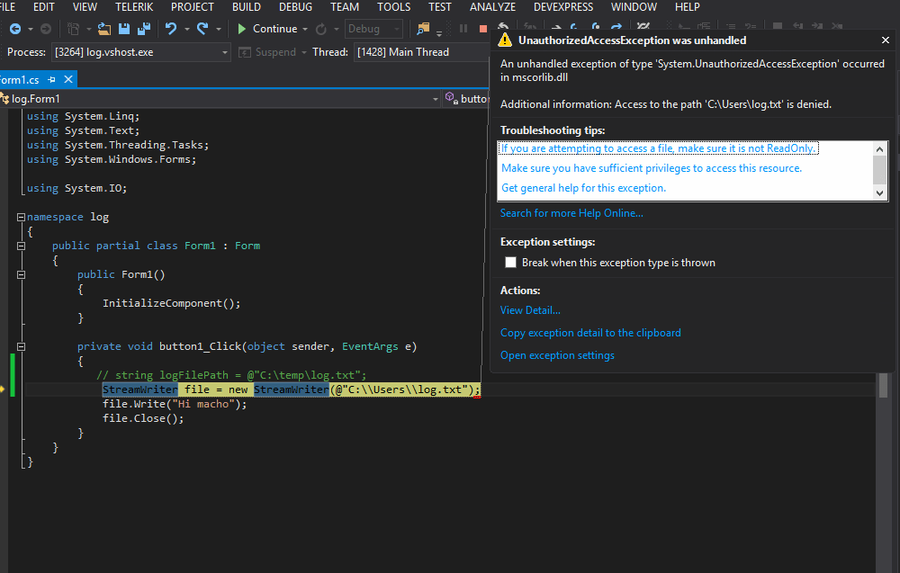Click the red Stop Debugging icon
Viewport: 900px width, 573px height.
click(x=483, y=28)
